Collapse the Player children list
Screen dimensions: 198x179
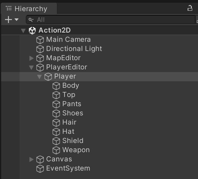[x=39, y=77]
